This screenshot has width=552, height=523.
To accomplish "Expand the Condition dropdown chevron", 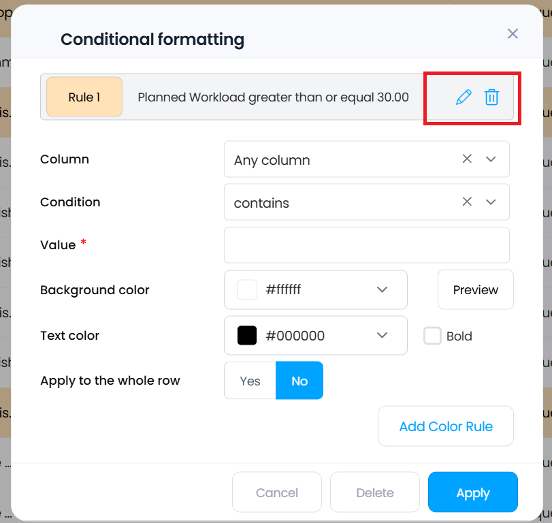I will click(491, 202).
